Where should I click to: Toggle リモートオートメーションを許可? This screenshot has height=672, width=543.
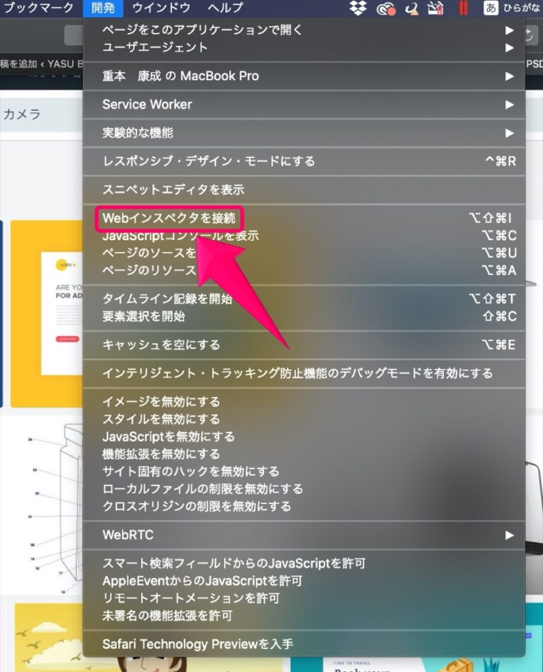[x=304, y=598]
